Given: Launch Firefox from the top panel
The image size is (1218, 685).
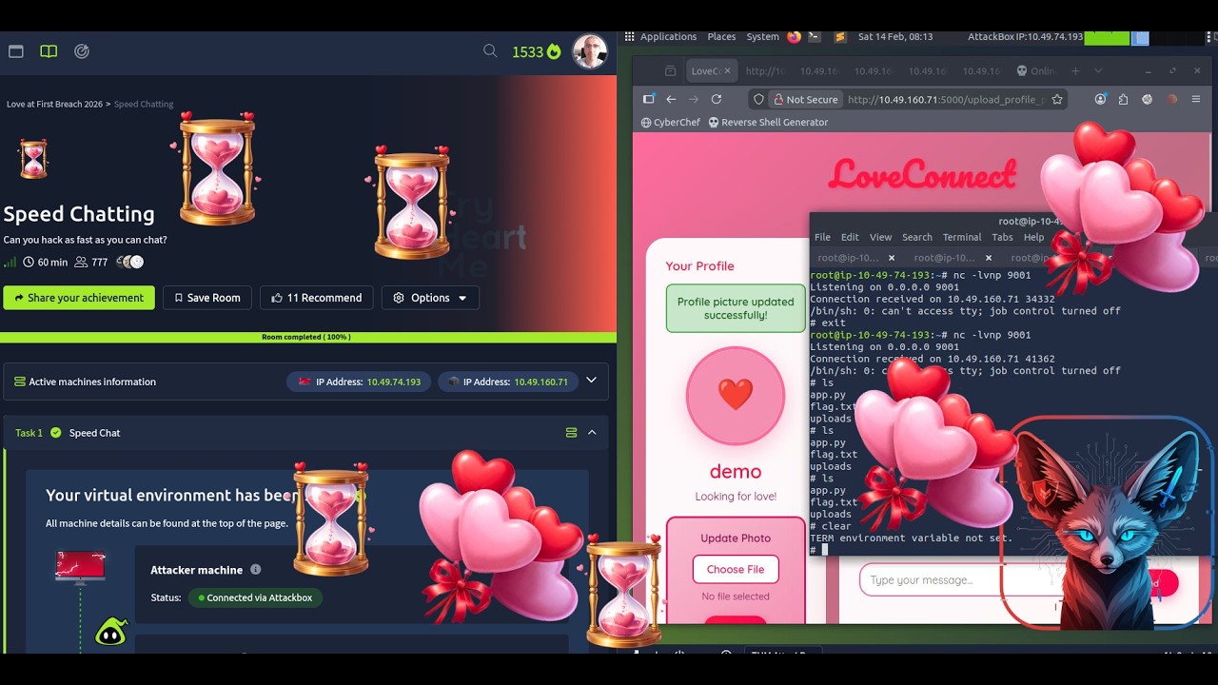Looking at the screenshot, I should [794, 37].
